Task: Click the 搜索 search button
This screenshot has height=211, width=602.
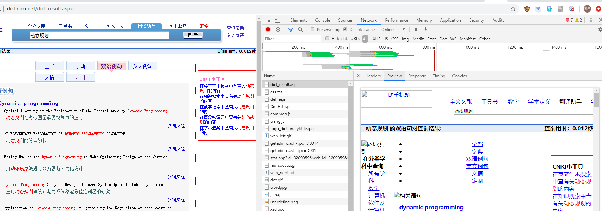Action: coord(193,35)
